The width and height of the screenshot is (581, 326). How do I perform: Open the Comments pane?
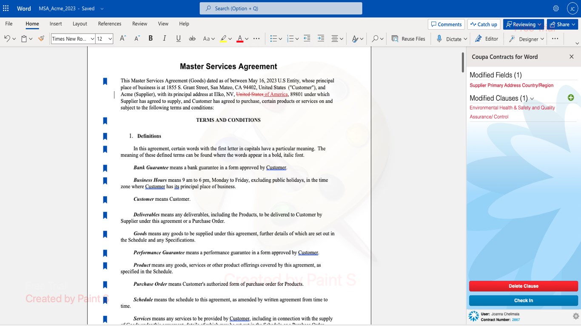tap(446, 24)
